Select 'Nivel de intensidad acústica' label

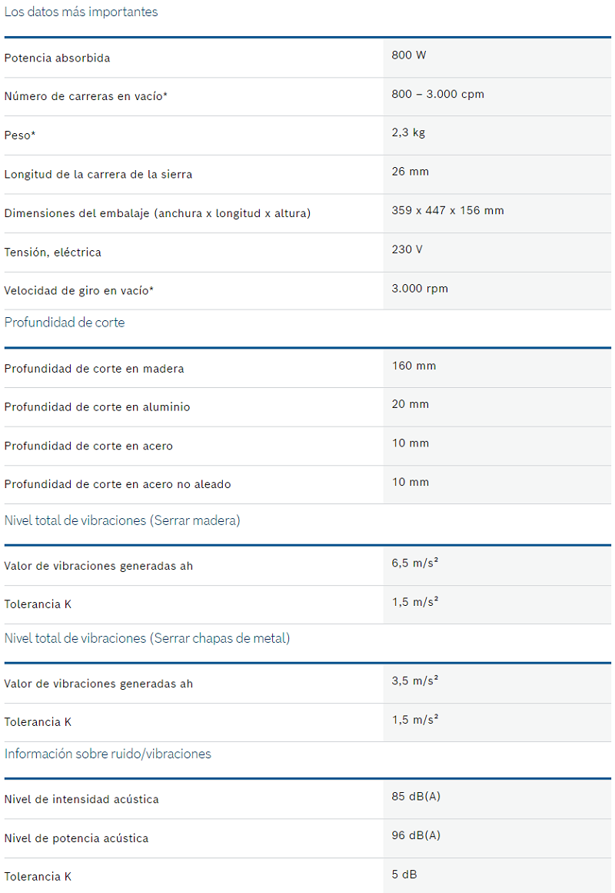click(81, 800)
